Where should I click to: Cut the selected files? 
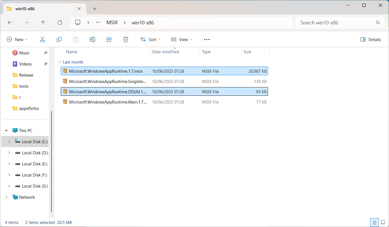click(x=42, y=39)
